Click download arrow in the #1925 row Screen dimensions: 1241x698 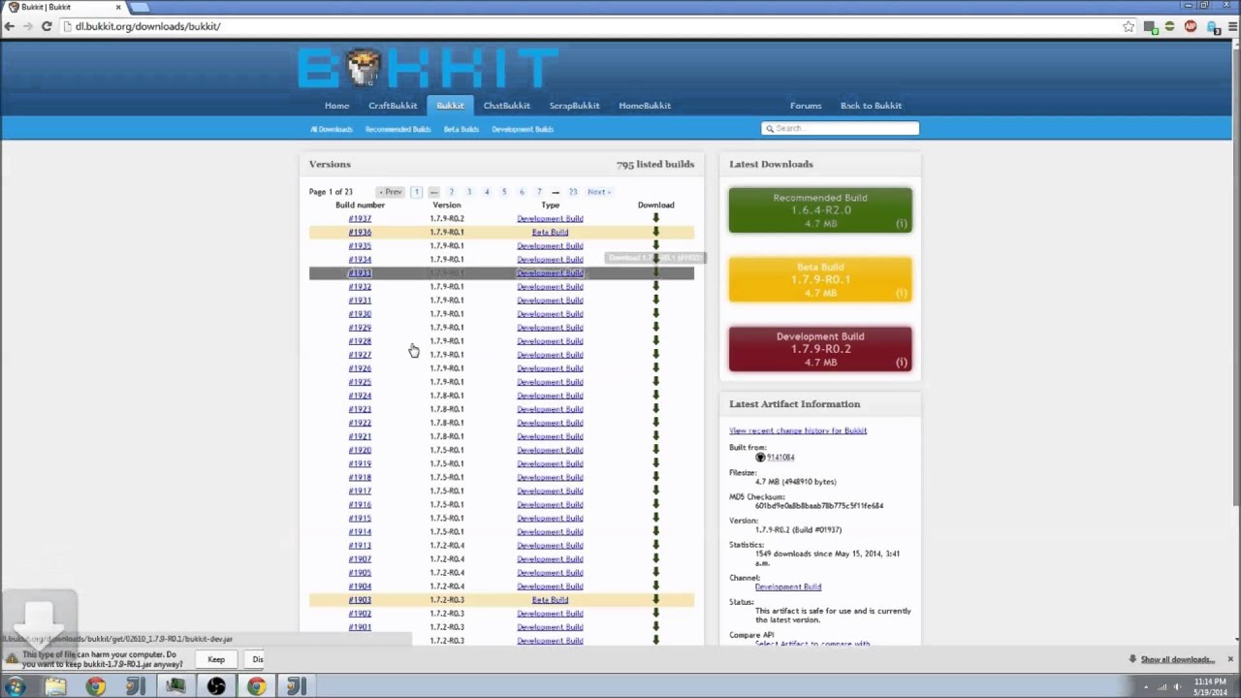tap(655, 381)
